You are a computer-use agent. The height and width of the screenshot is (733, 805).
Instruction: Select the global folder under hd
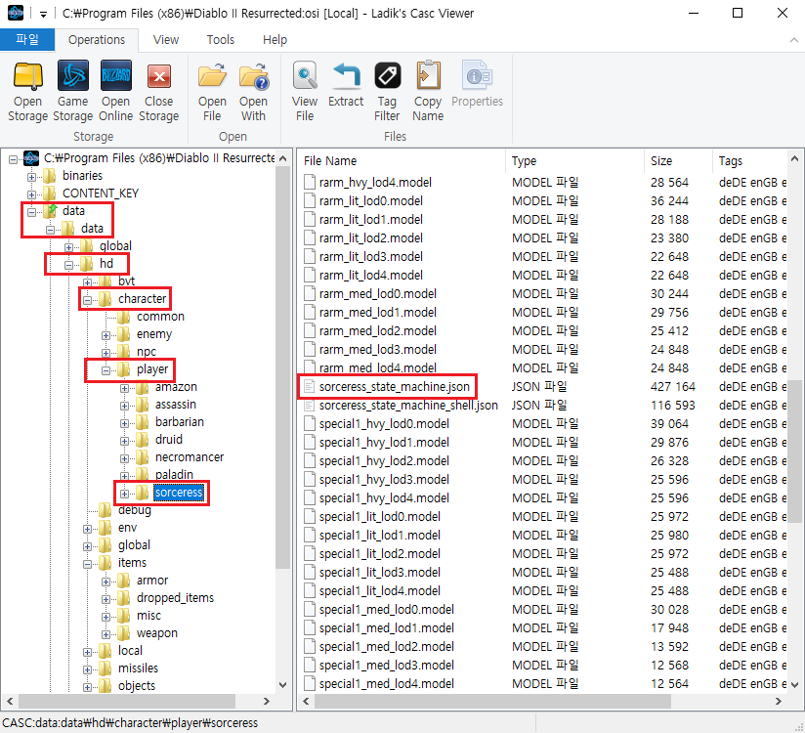click(134, 545)
